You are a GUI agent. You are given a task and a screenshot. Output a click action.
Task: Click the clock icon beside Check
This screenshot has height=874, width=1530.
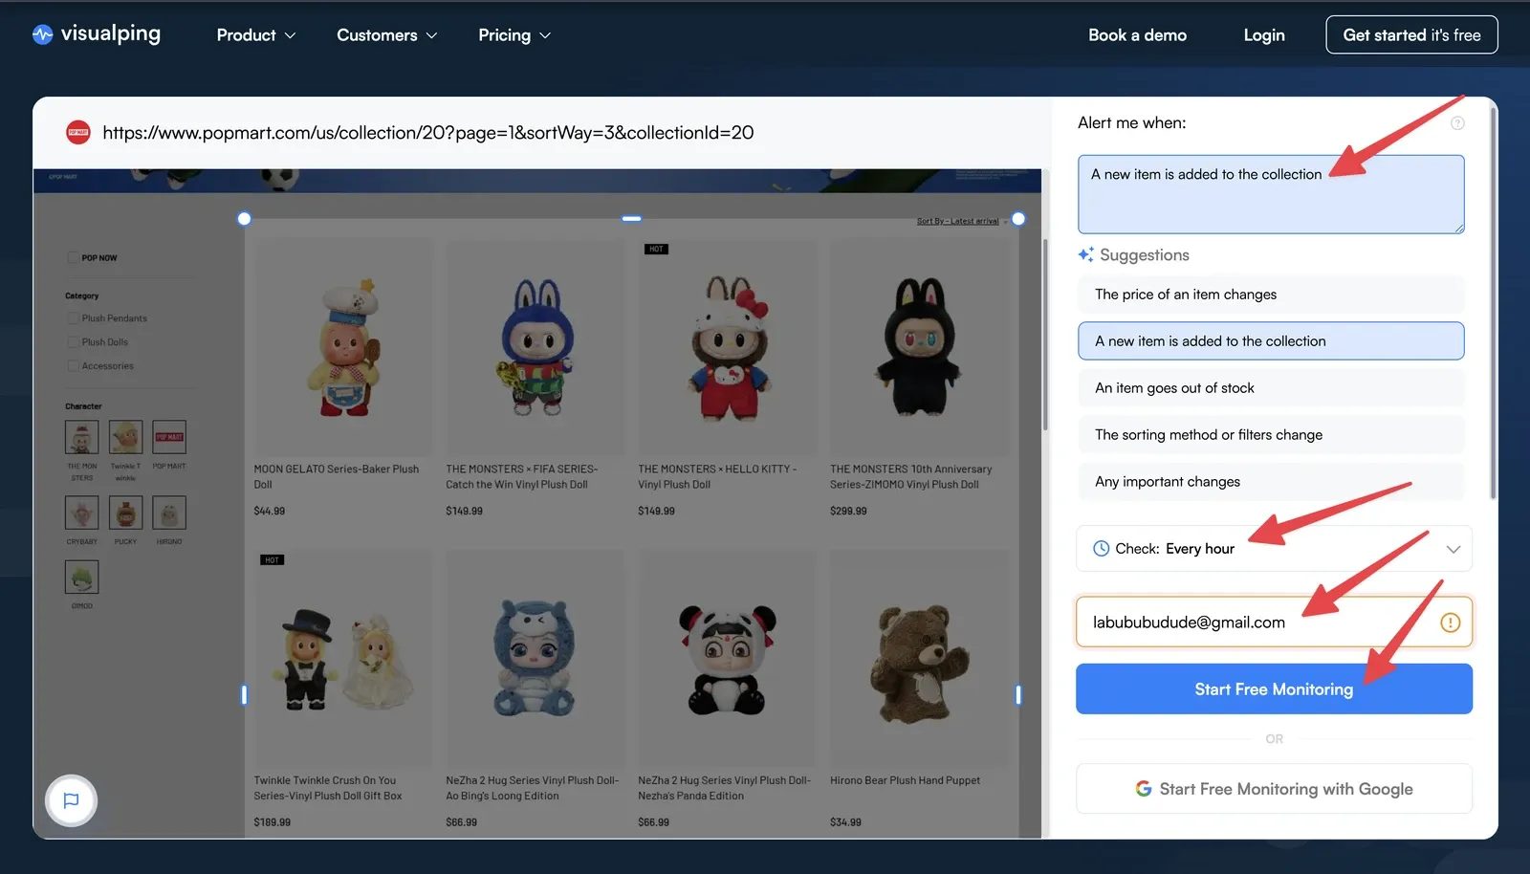click(x=1101, y=549)
